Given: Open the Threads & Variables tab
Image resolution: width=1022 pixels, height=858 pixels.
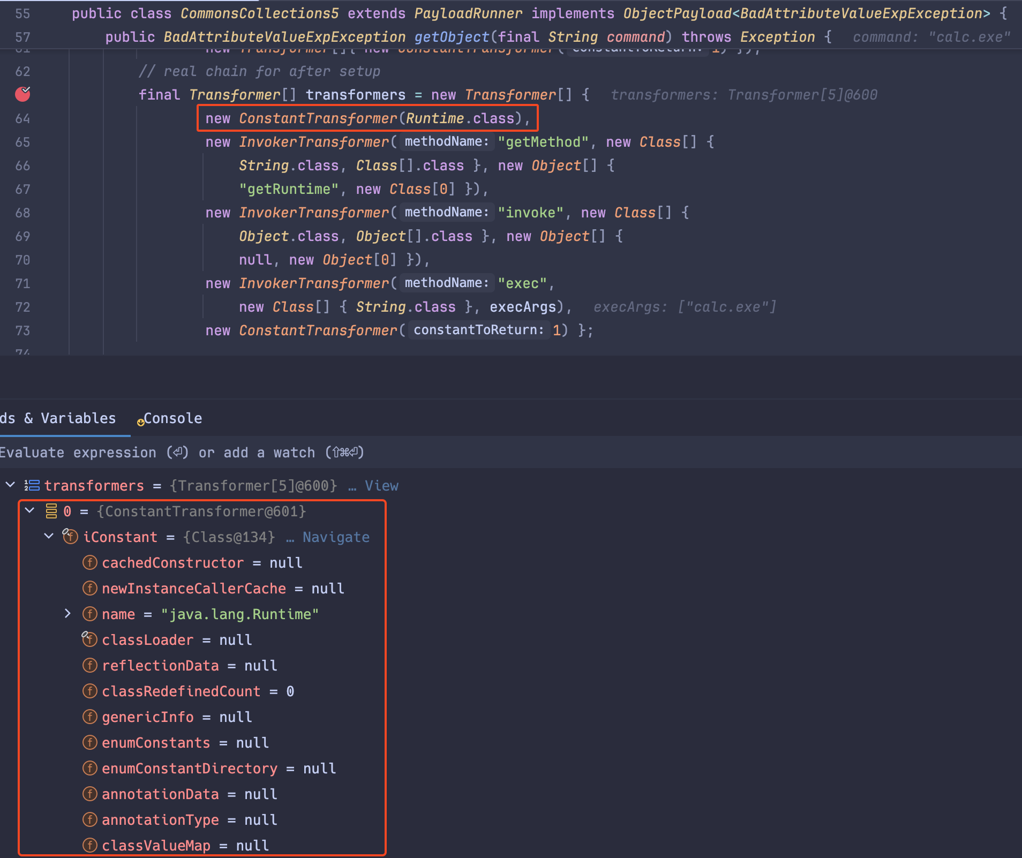Looking at the screenshot, I should (58, 418).
